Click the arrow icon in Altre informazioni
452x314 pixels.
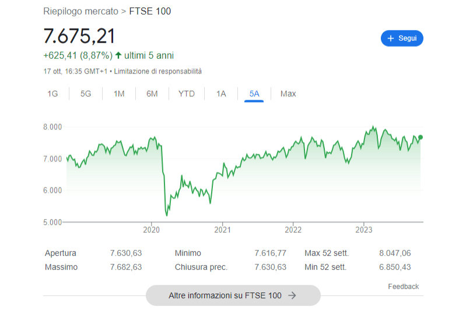[293, 295]
